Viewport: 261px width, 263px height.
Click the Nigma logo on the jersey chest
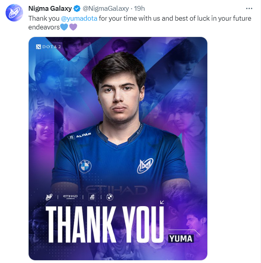click(x=145, y=166)
